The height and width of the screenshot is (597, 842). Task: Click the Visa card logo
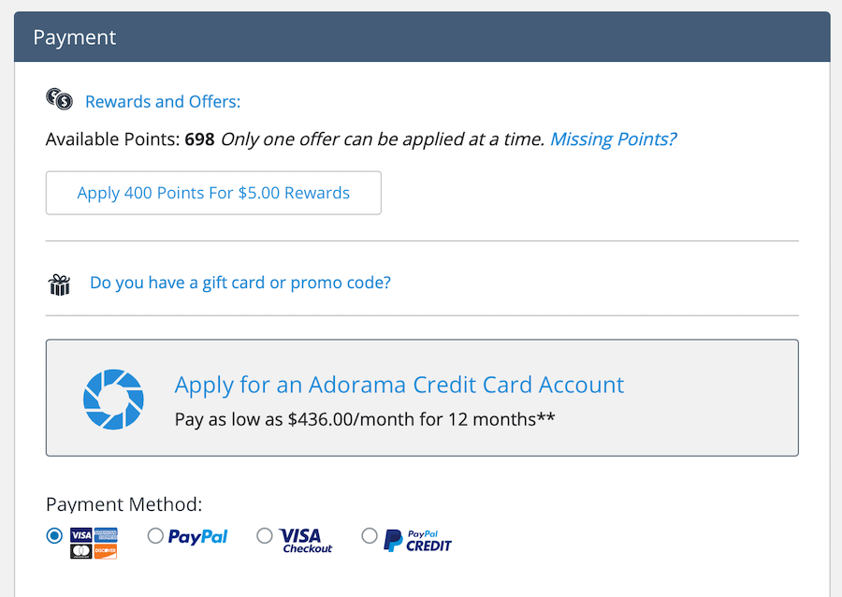81,535
